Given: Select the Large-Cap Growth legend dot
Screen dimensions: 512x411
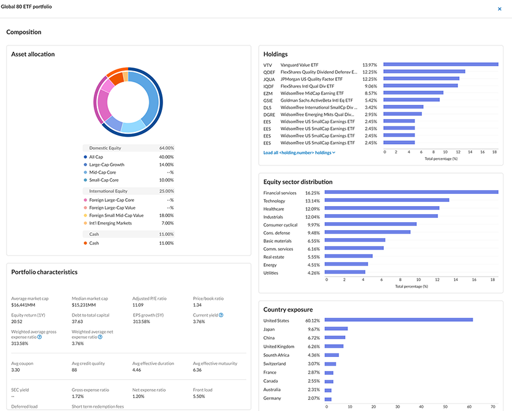Looking at the screenshot, I should point(85,164).
